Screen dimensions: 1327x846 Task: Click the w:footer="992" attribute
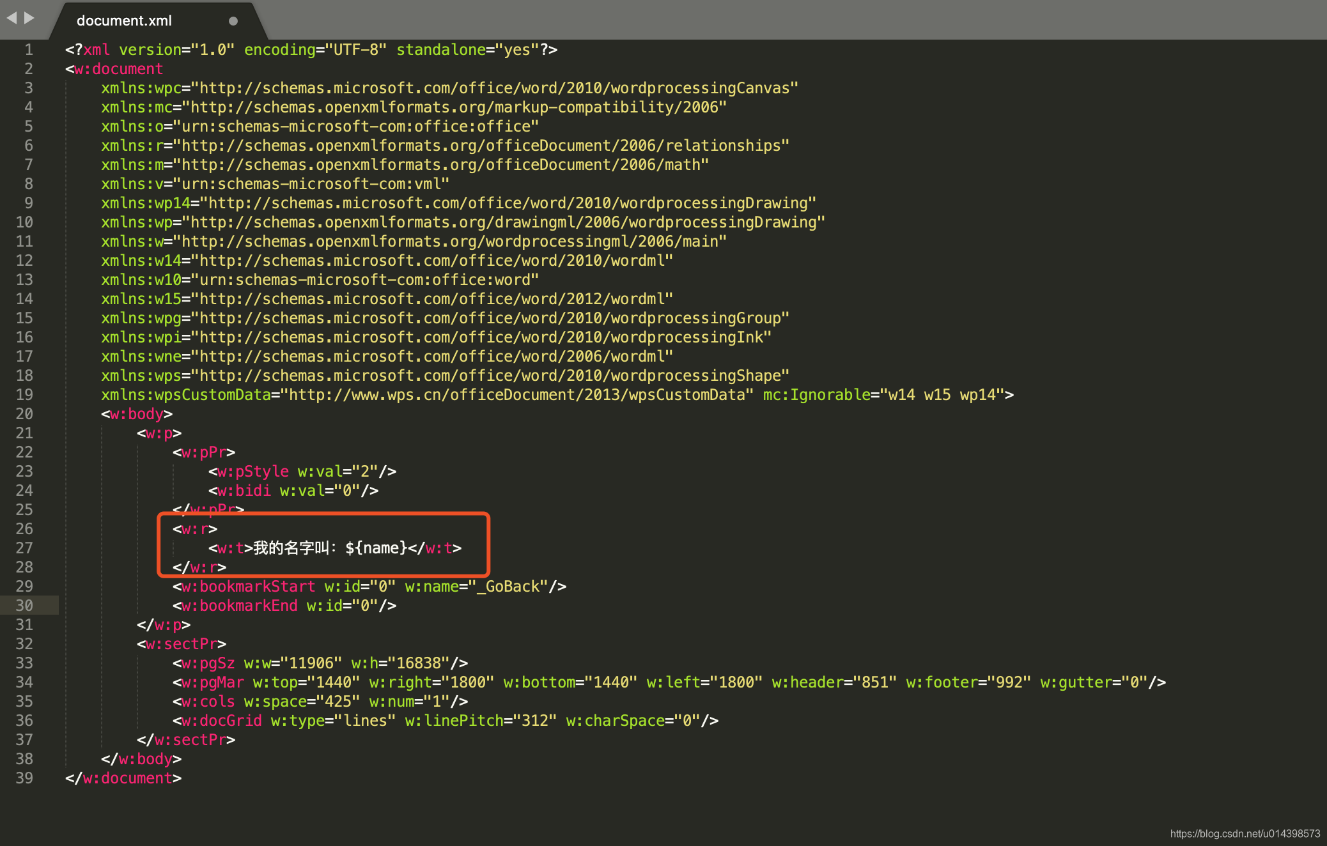coord(969,682)
